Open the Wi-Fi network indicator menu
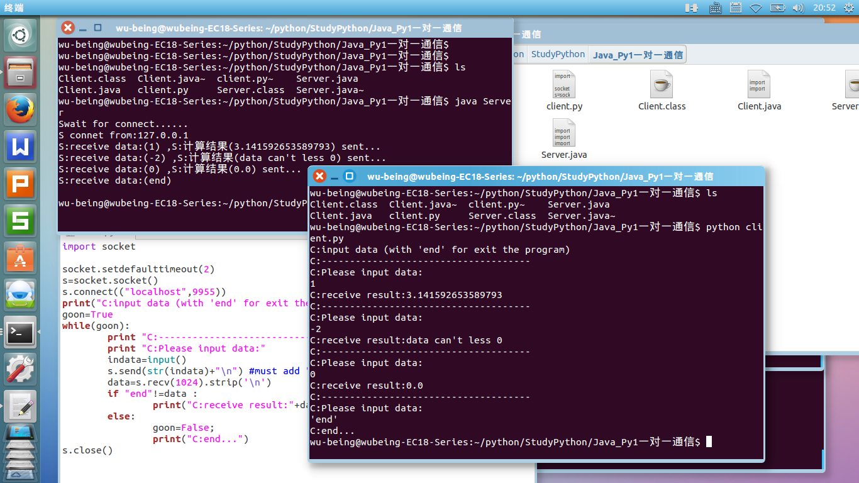Screen dimensions: 859x483 (756, 8)
